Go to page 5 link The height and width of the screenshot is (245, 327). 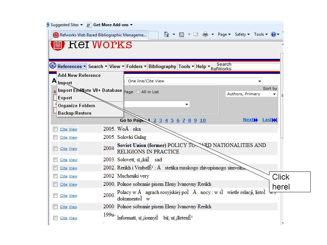pyautogui.click(x=172, y=120)
